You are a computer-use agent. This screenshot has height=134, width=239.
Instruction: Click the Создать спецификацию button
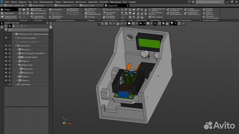pos(192,9)
